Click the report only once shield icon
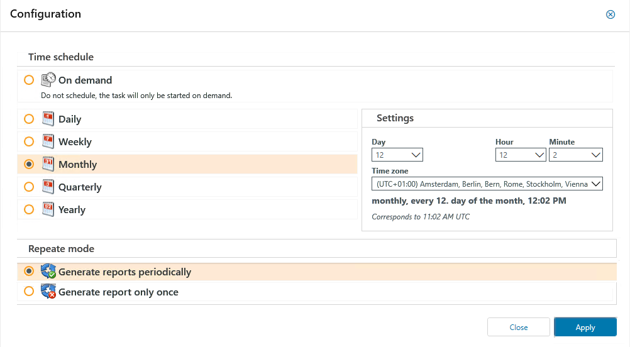 tap(48, 292)
